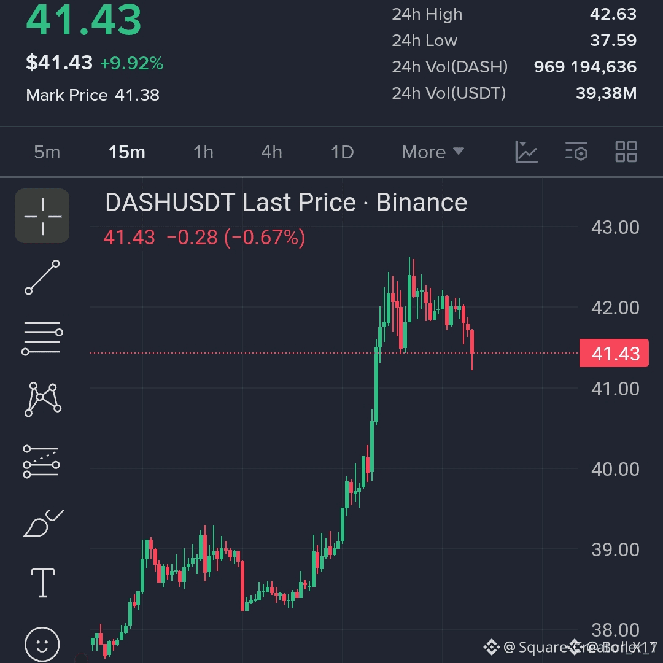Select the Text annotation tool
The height and width of the screenshot is (663, 663).
pos(43,583)
